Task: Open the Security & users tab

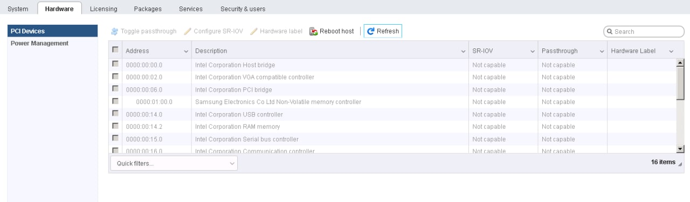Action: pos(243,9)
